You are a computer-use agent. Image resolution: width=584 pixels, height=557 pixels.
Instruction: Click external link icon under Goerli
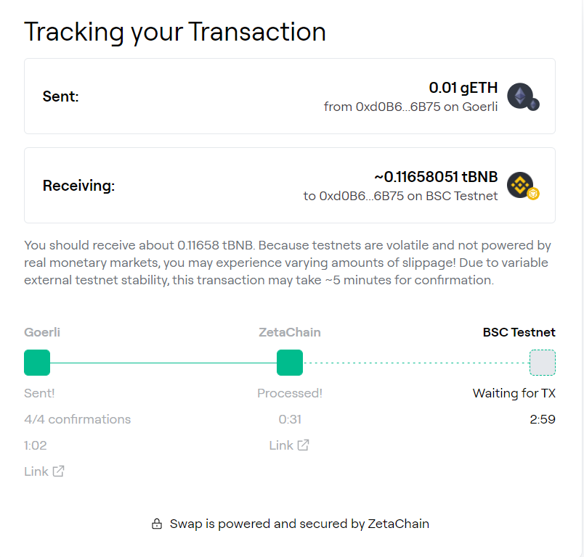coord(59,471)
